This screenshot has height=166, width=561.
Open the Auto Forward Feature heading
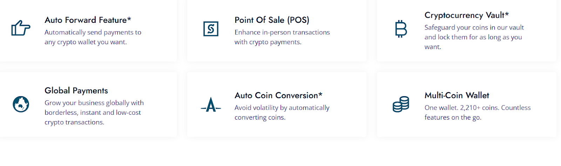88,20
